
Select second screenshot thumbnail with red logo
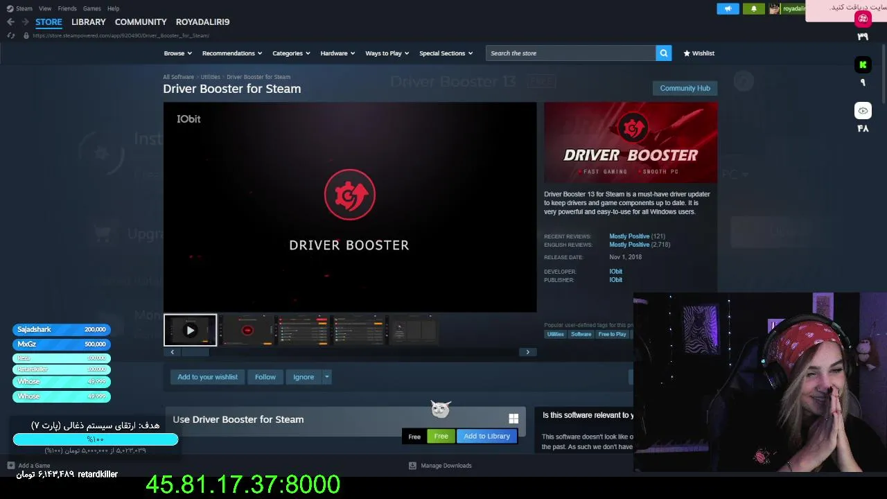pyautogui.click(x=247, y=331)
